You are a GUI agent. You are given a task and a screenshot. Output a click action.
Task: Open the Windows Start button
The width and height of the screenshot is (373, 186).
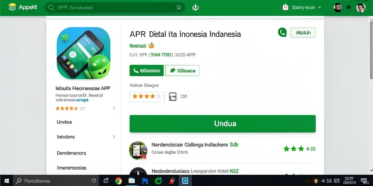click(x=7, y=181)
